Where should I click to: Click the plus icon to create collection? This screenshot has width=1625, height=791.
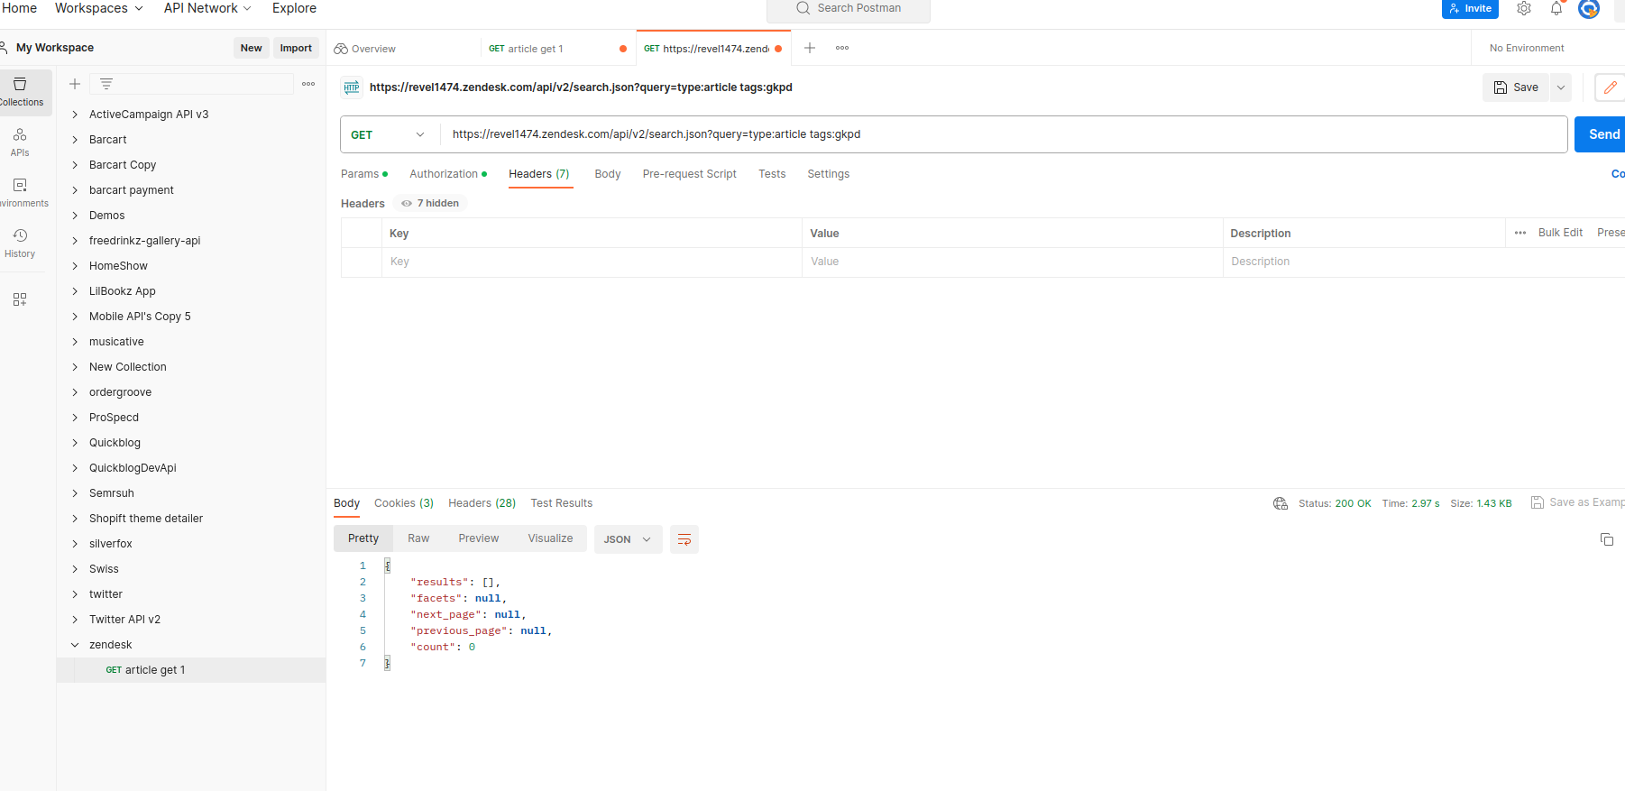point(75,84)
